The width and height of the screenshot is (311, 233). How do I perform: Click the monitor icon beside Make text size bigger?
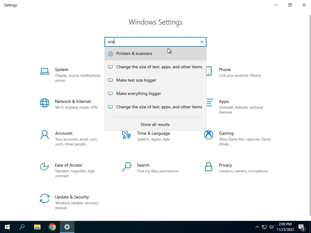(x=110, y=80)
